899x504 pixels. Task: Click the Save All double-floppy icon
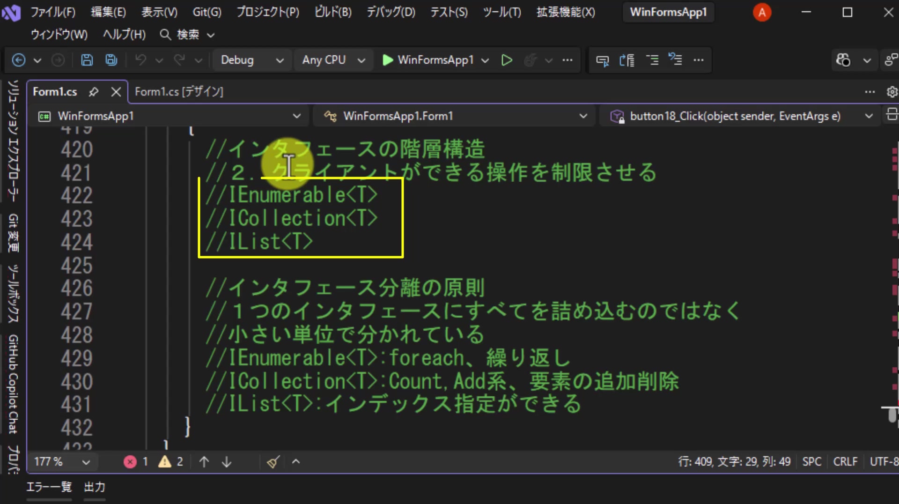tap(111, 60)
